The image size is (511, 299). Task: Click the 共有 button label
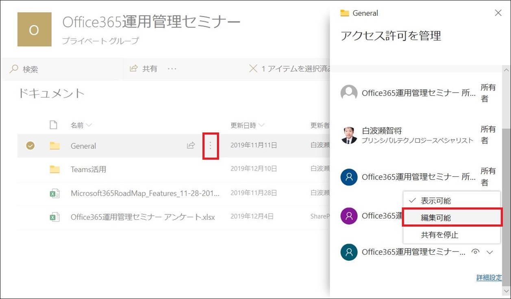tap(150, 69)
